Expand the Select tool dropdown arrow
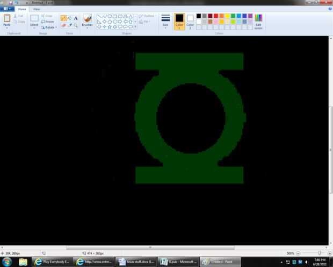Screen dimensions: 333x267 (x=34, y=28)
